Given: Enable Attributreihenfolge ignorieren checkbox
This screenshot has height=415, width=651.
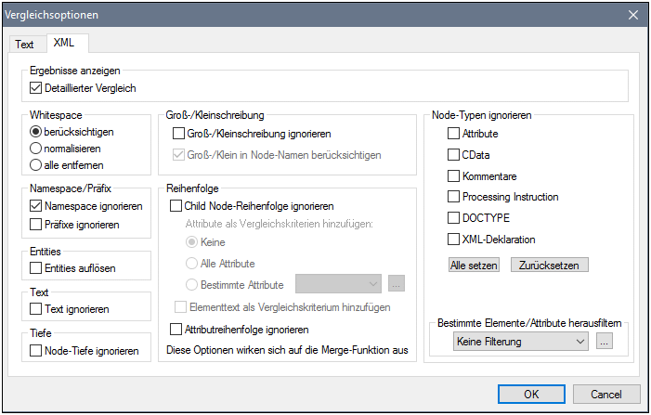Looking at the screenshot, I should pos(176,329).
